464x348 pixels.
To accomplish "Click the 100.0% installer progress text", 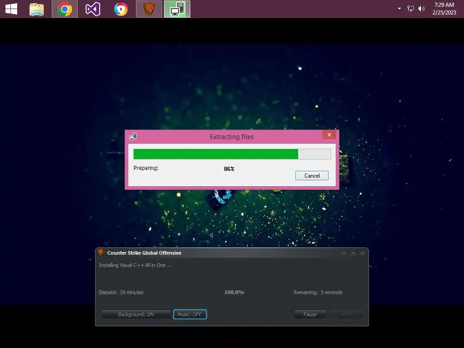I will (234, 292).
